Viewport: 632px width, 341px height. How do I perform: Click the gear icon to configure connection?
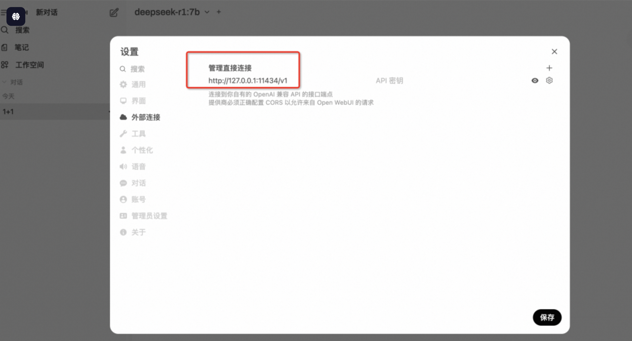(x=549, y=80)
